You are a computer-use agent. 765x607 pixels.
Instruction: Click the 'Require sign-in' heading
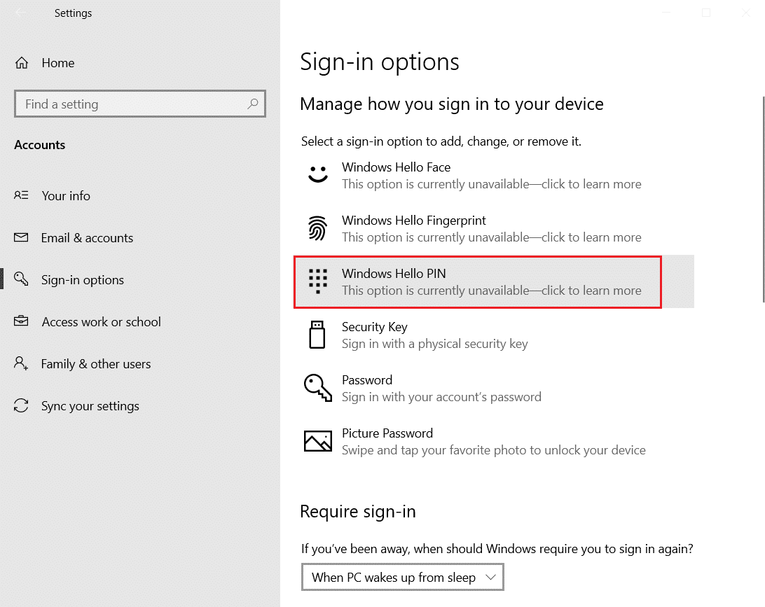357,512
